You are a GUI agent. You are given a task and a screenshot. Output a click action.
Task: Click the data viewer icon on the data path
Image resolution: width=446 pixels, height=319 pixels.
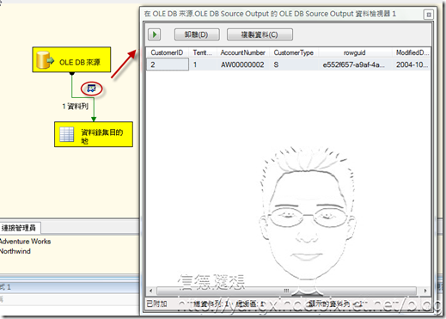point(91,89)
